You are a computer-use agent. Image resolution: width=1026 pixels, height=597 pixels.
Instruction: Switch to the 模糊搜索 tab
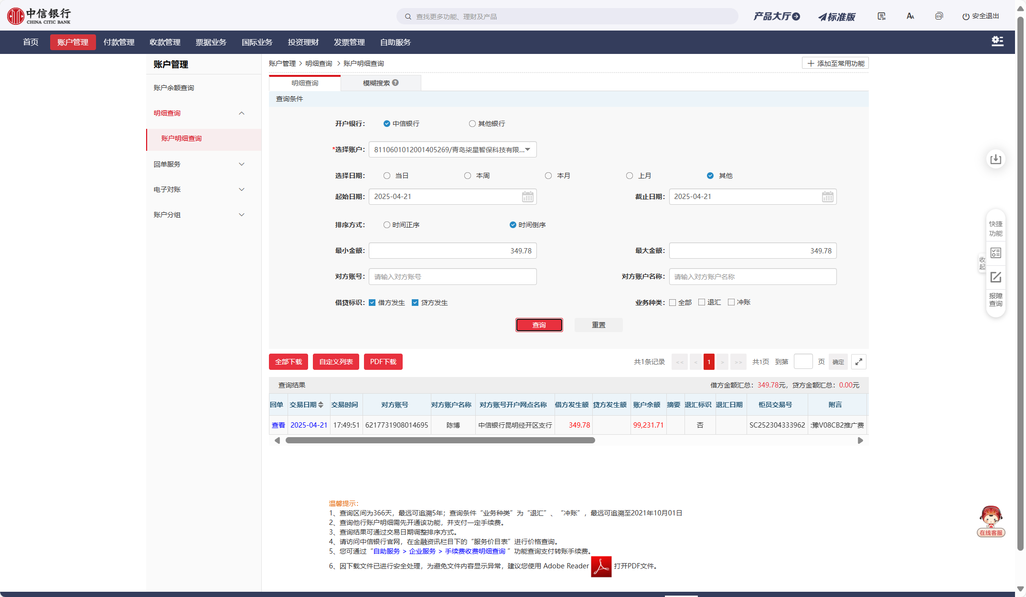(376, 83)
